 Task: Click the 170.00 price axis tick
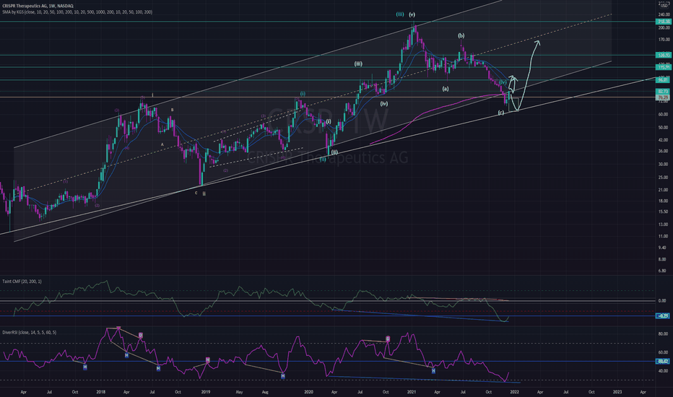coord(664,40)
